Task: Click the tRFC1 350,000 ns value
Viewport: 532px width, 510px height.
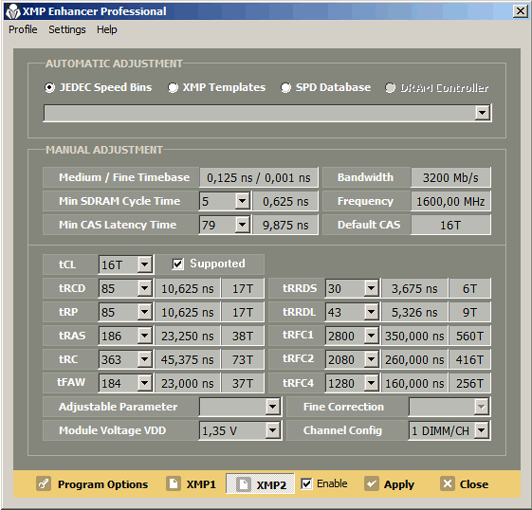Action: [x=414, y=336]
